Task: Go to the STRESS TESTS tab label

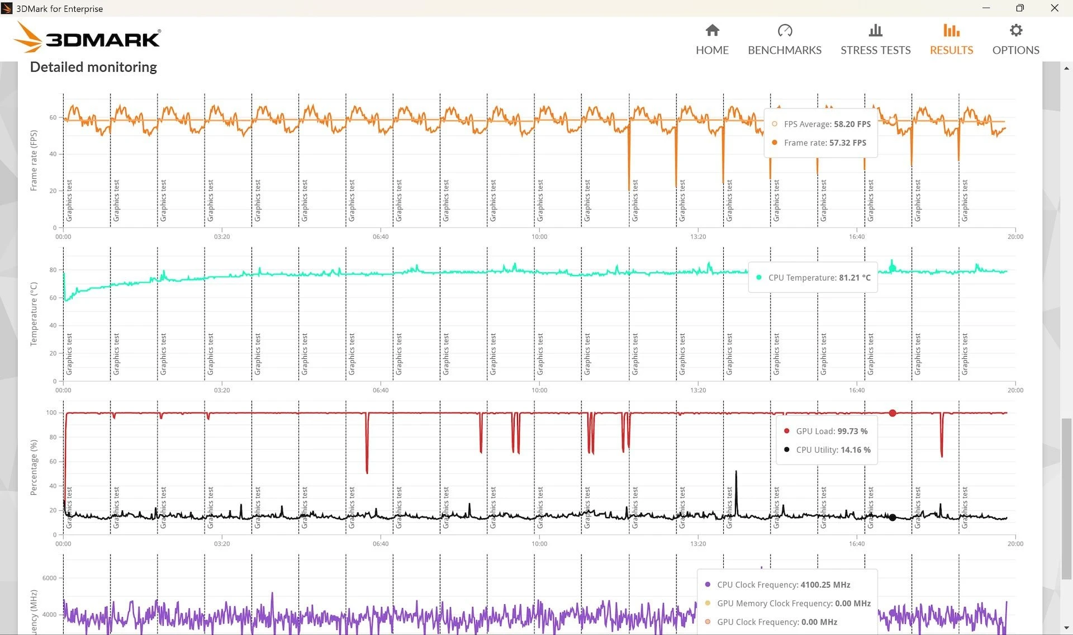Action: 875,50
